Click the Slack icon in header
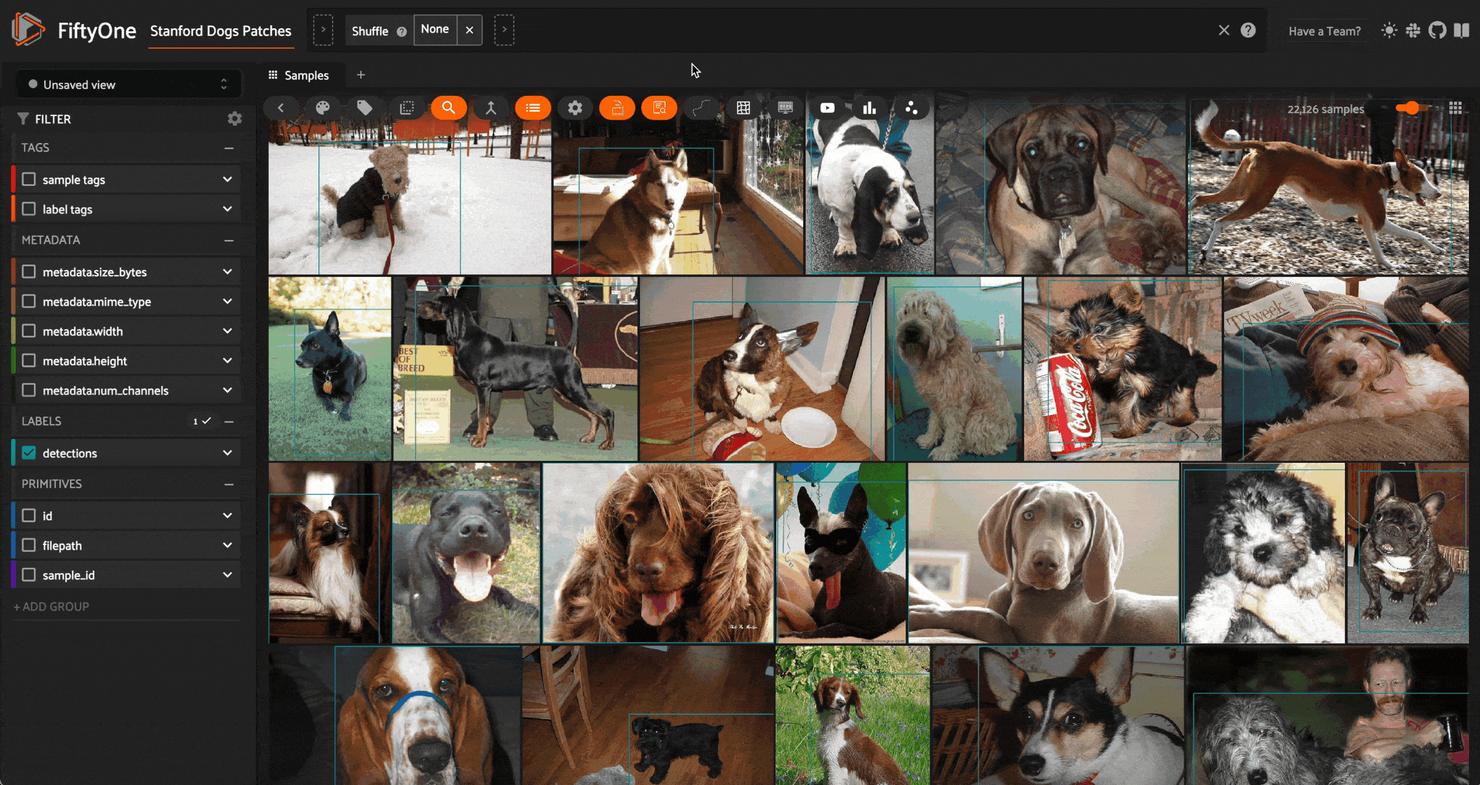1480x785 pixels. click(1413, 31)
